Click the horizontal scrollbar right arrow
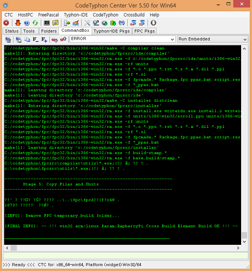252x271 pixels. point(238,248)
